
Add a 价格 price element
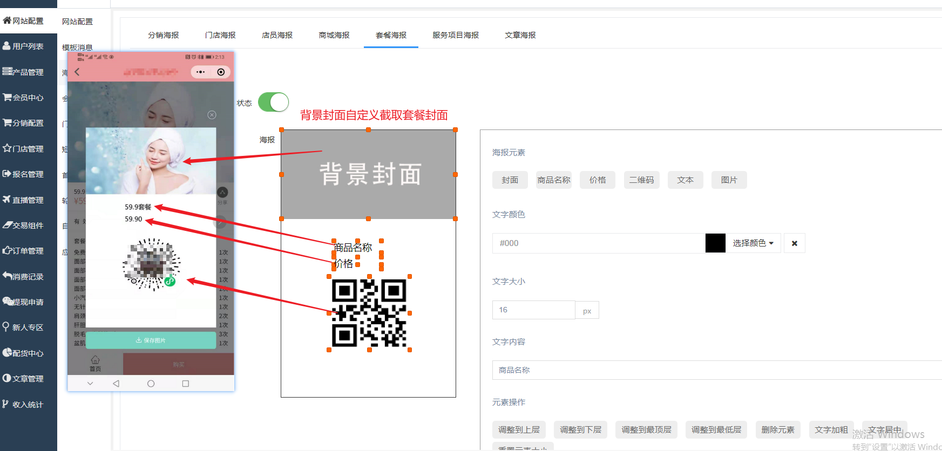coord(598,180)
